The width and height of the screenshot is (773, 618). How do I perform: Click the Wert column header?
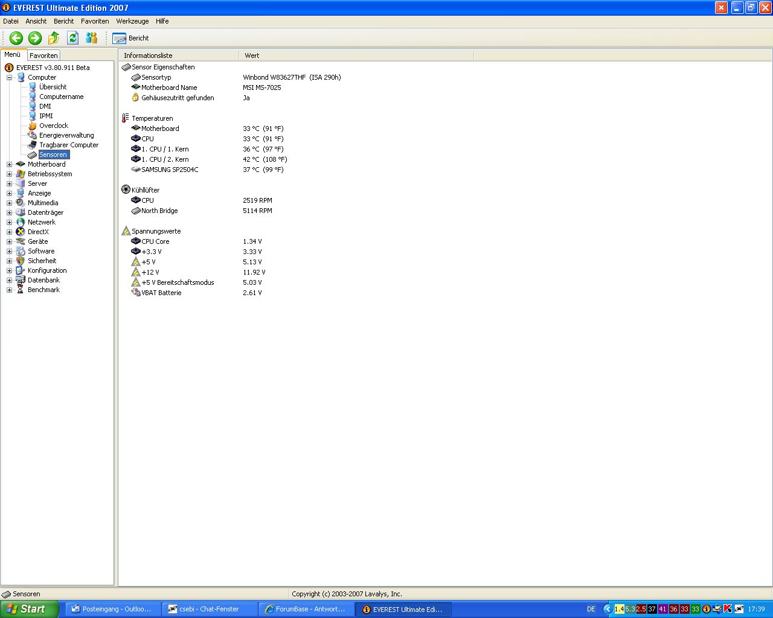click(x=356, y=56)
